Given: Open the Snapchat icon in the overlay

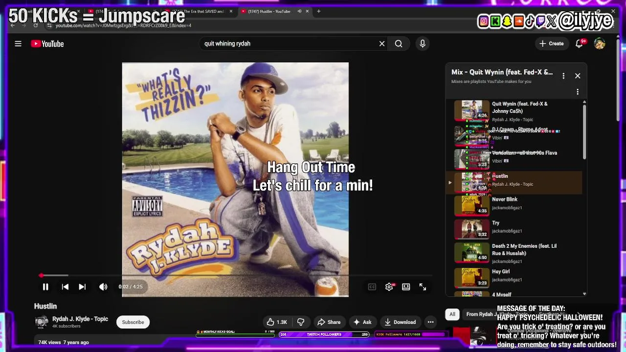Looking at the screenshot, I should (x=507, y=21).
